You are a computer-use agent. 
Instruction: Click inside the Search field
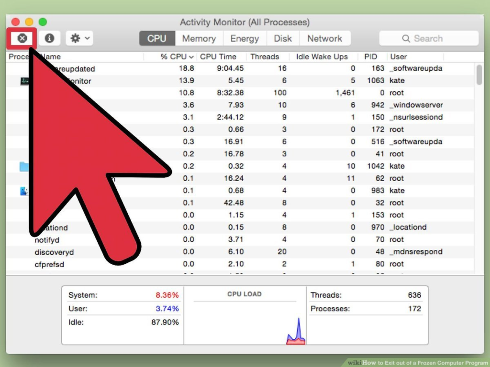[x=428, y=38]
